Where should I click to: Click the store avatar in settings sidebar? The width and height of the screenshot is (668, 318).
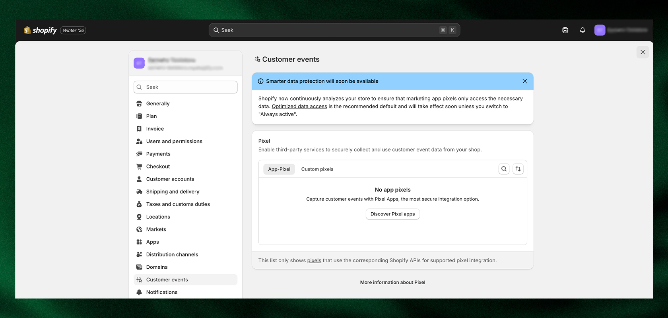pos(139,63)
